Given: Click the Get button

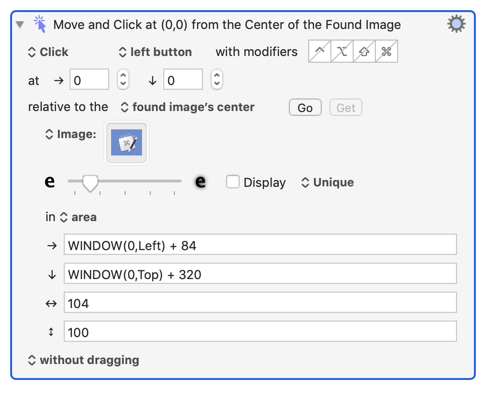Looking at the screenshot, I should (345, 107).
